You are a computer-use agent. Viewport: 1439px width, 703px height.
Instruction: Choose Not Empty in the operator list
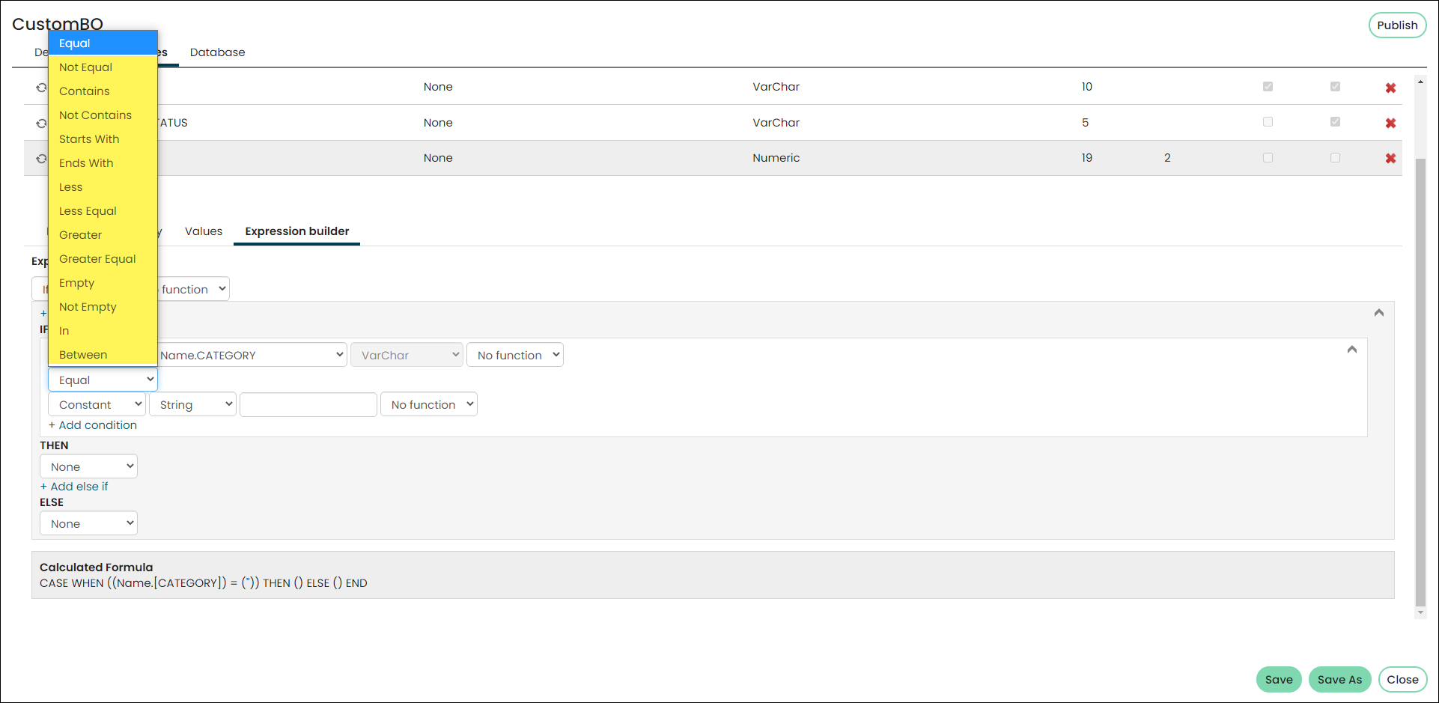click(103, 307)
